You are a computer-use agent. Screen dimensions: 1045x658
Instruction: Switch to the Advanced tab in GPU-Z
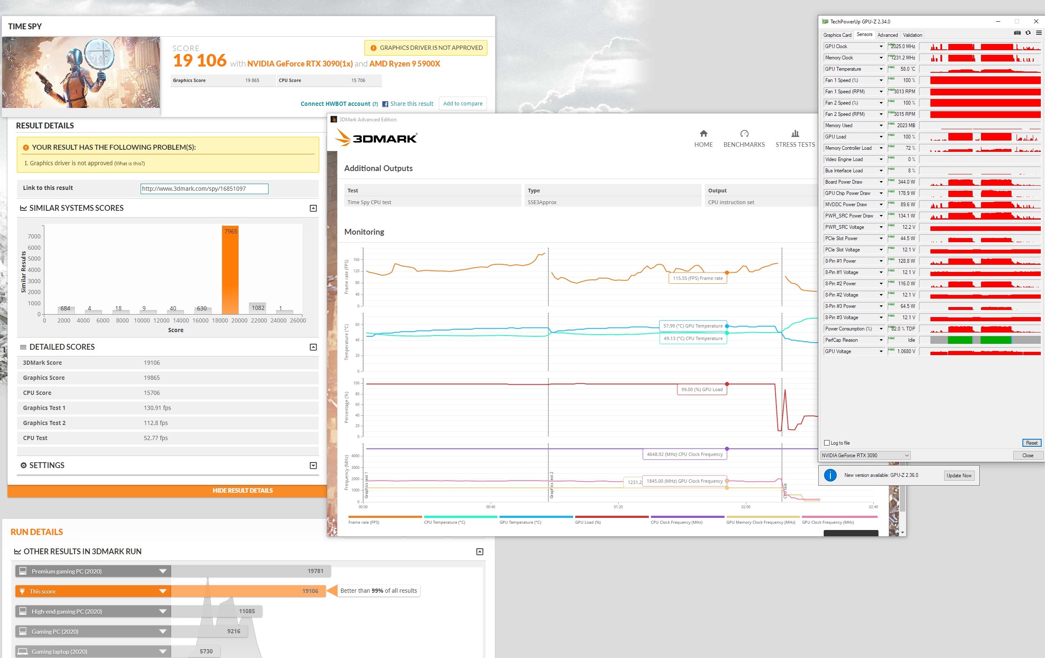pos(887,35)
